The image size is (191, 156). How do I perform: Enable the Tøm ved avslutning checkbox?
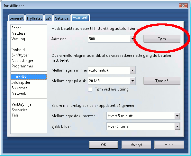[90, 89]
